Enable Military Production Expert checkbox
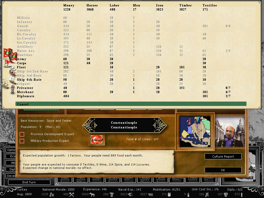This screenshot has height=198, width=264. [22, 141]
